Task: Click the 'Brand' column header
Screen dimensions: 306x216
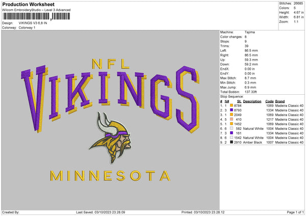Action: [280, 101]
